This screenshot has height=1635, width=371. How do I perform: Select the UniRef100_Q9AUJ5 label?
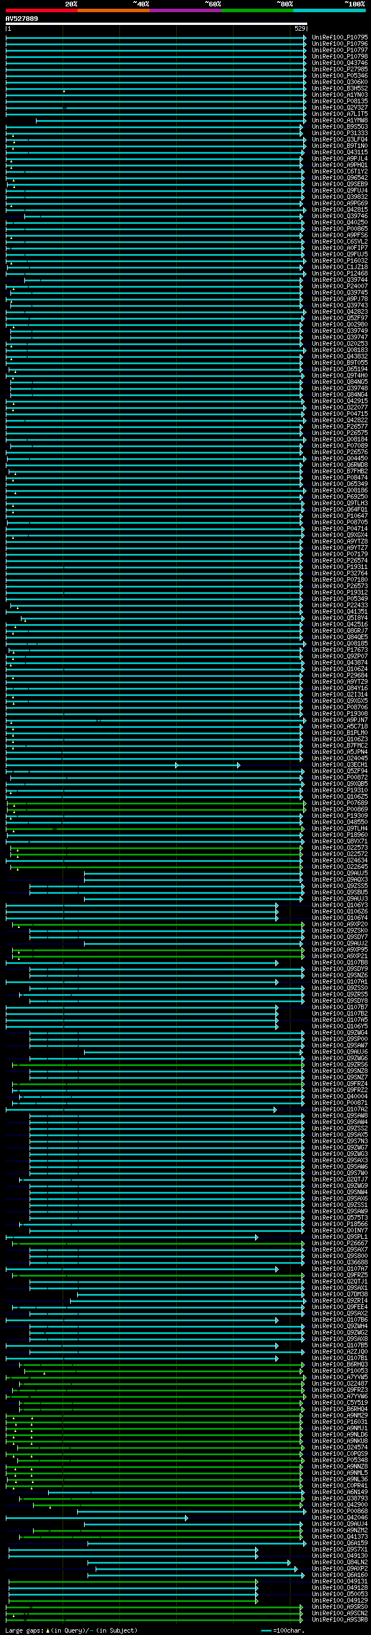click(340, 873)
